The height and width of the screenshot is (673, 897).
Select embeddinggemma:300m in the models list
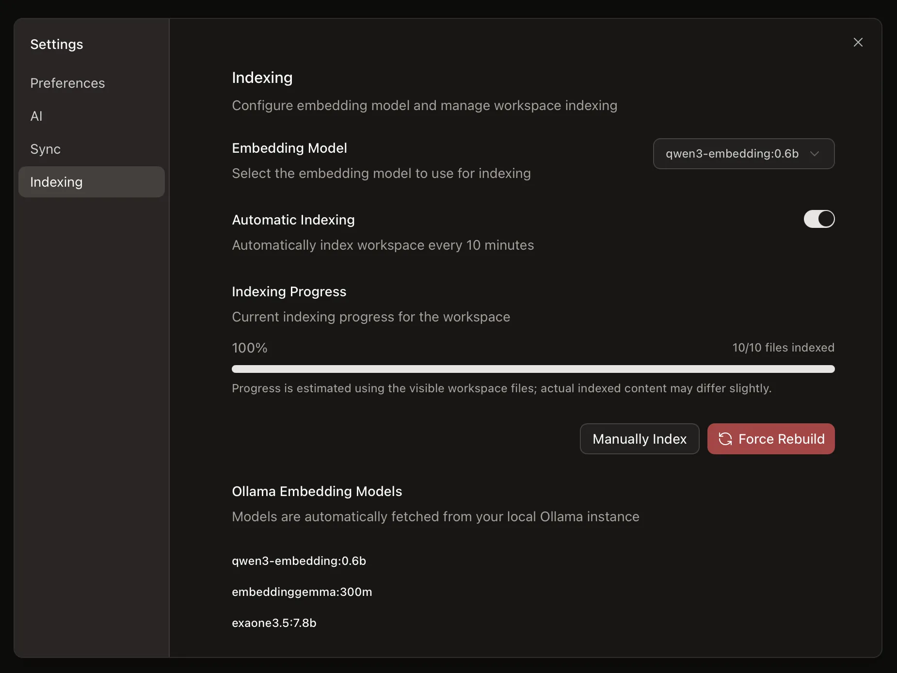click(302, 592)
